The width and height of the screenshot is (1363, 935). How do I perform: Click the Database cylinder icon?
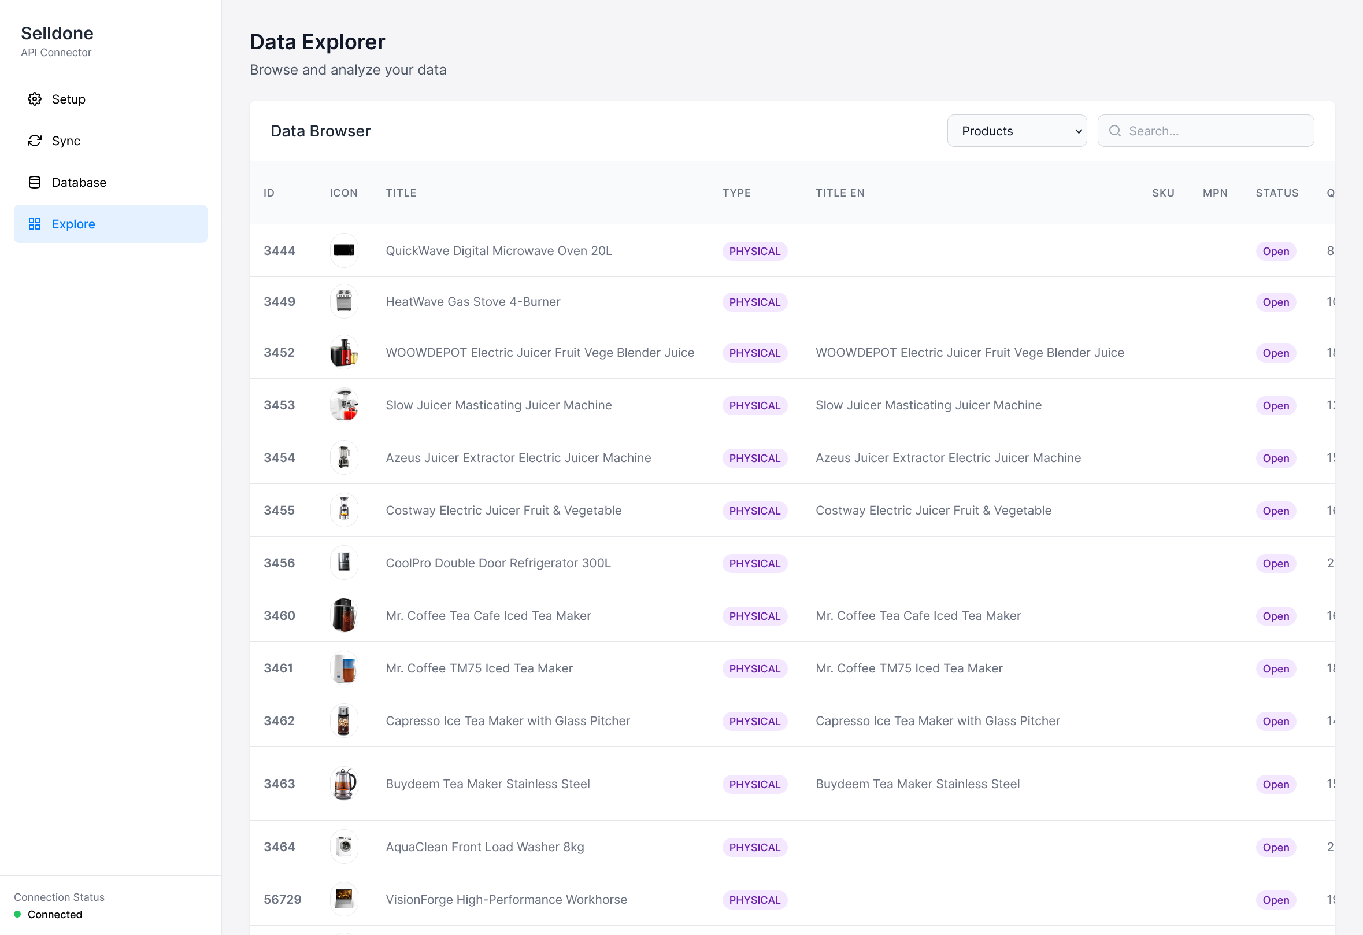point(35,182)
